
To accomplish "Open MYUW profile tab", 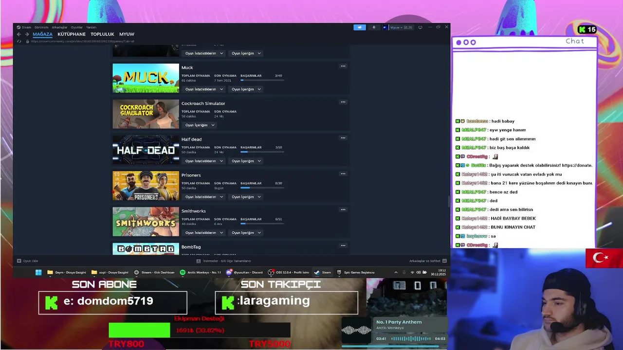I will pos(127,34).
